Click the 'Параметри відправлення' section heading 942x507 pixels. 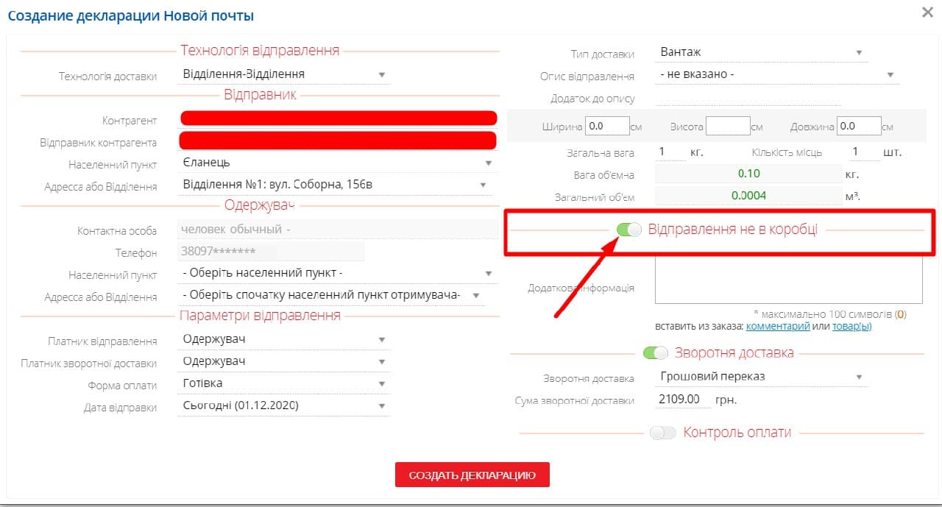pos(260,315)
